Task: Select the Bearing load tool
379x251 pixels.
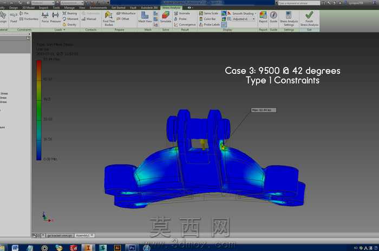Action: (70, 13)
